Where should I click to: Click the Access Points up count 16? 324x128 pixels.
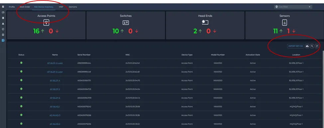(36, 31)
